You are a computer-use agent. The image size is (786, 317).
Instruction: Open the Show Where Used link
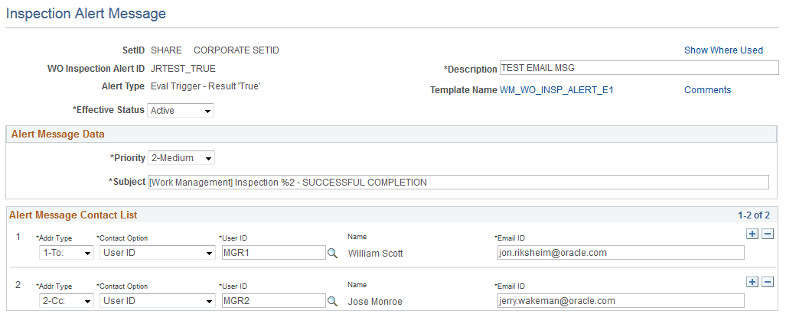[723, 50]
